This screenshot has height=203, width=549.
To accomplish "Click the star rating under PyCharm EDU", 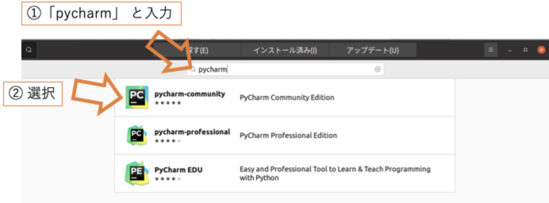I will 168,179.
